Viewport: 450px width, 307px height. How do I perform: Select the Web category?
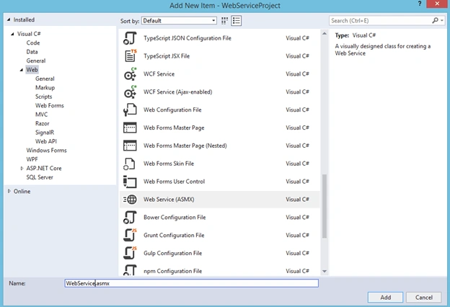click(x=32, y=70)
